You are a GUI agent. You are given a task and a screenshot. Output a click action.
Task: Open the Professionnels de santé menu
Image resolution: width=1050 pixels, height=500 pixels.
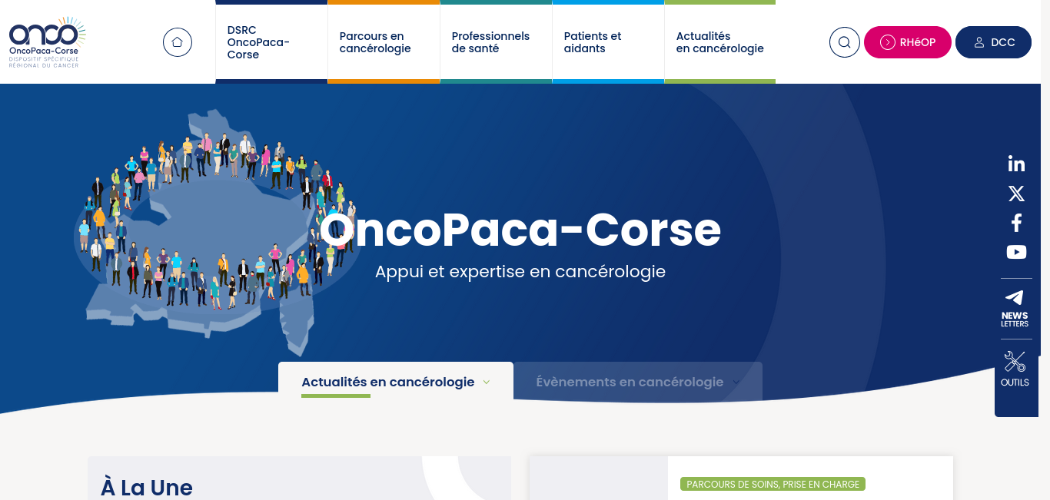coord(496,42)
